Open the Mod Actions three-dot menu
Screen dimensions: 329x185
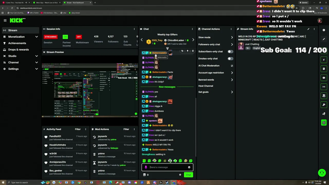(134, 129)
